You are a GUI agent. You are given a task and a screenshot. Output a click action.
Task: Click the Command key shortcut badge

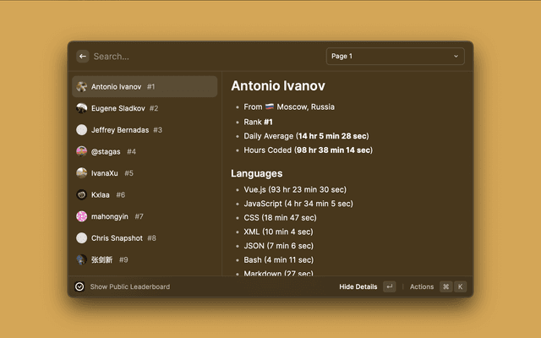coord(445,286)
